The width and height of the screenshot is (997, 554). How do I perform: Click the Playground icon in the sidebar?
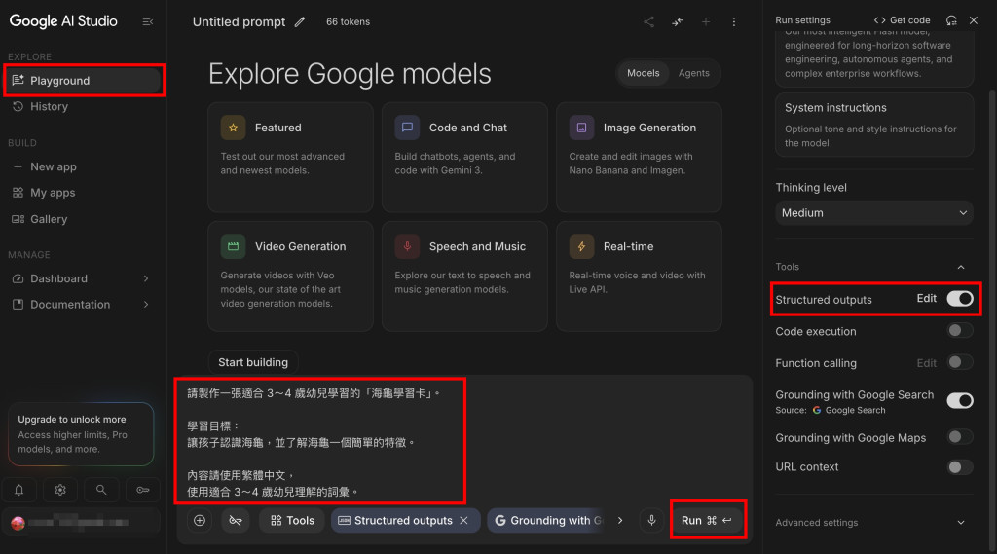[x=18, y=80]
